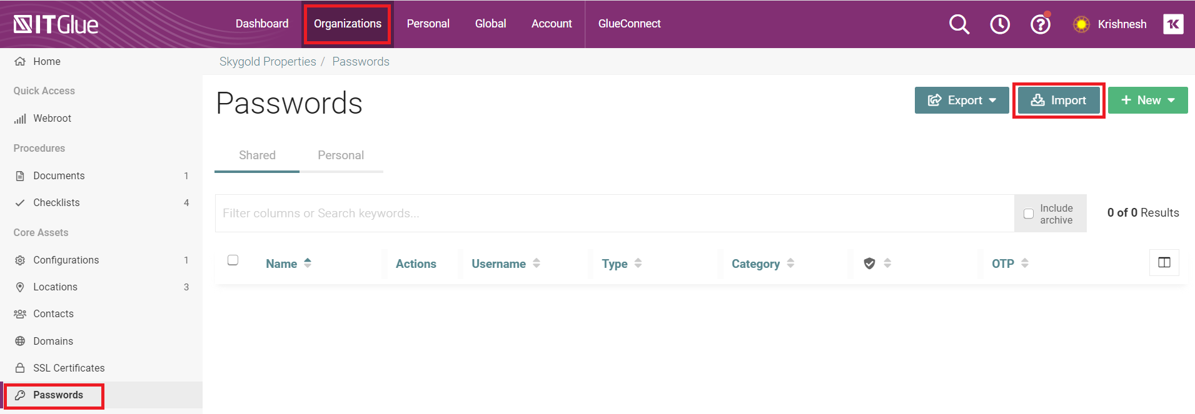The height and width of the screenshot is (414, 1195).
Task: Click the Import button
Action: coord(1059,100)
